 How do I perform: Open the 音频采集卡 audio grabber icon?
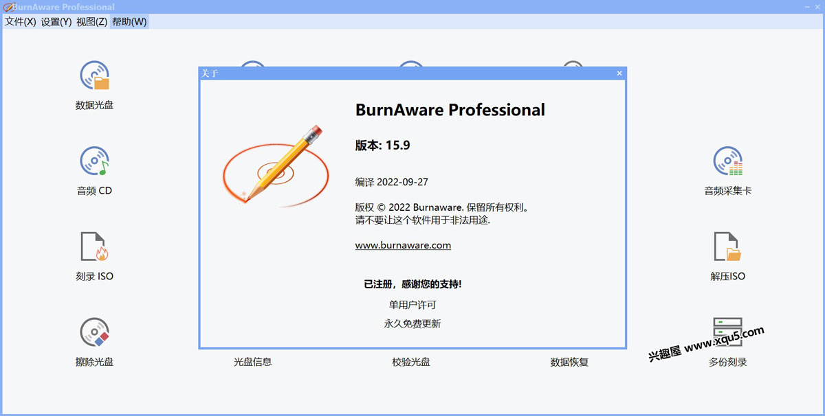728,161
